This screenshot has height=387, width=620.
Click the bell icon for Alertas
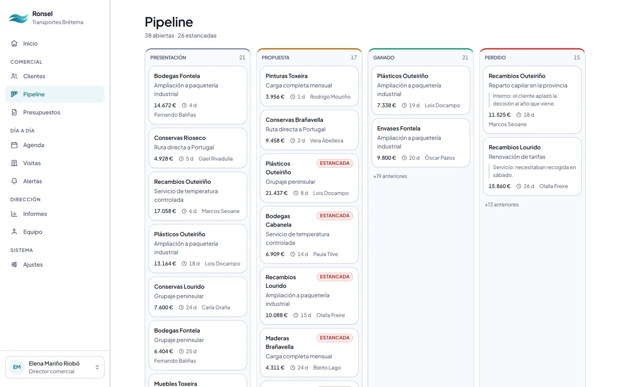pyautogui.click(x=15, y=181)
